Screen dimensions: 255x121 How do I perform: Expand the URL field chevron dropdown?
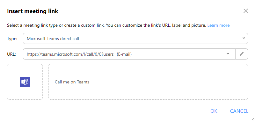click(228, 54)
